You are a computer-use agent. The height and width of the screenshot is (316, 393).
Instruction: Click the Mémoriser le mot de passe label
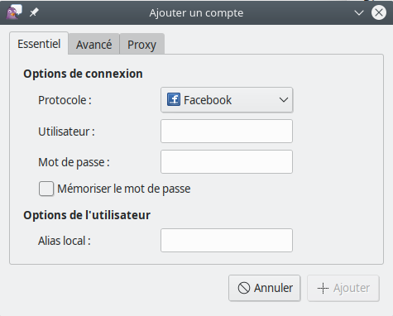124,189
